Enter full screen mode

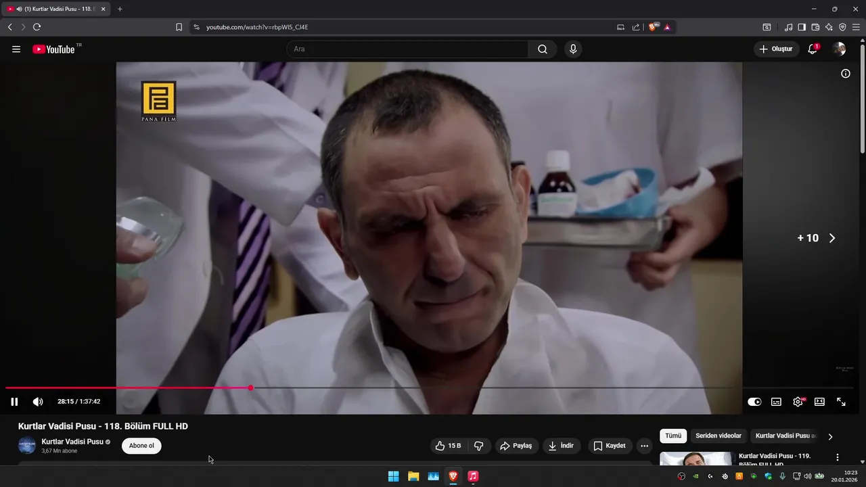[841, 402]
